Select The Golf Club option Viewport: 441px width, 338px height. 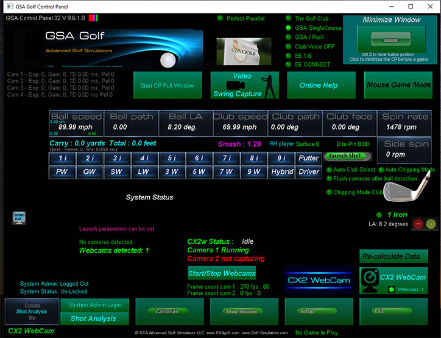(288, 18)
